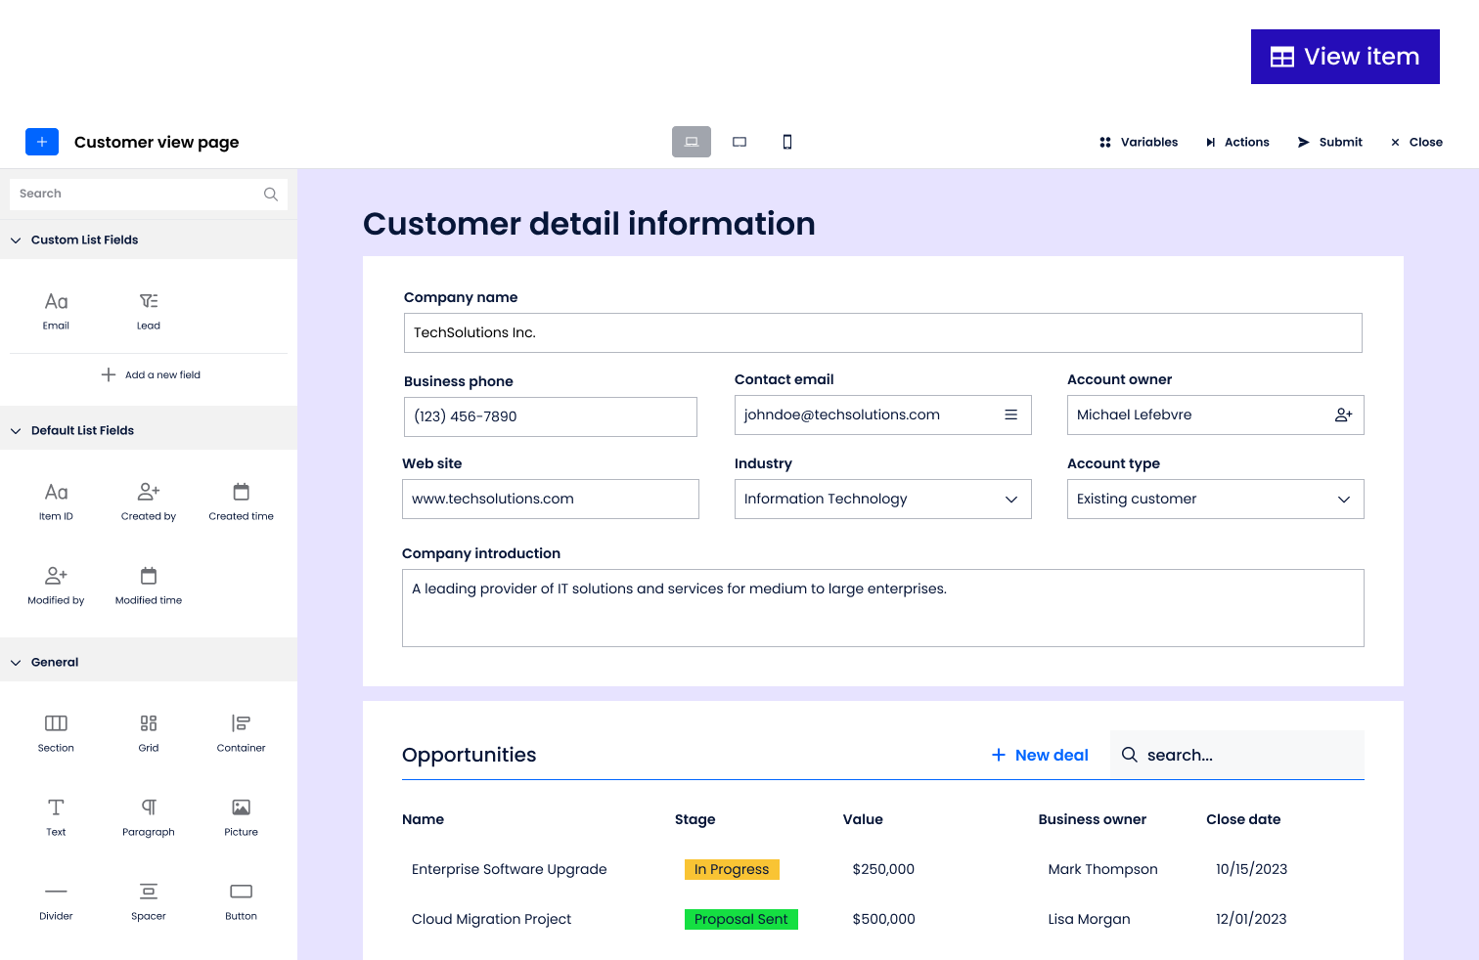Switch to mobile phone preview
The image size is (1479, 960).
(x=787, y=142)
